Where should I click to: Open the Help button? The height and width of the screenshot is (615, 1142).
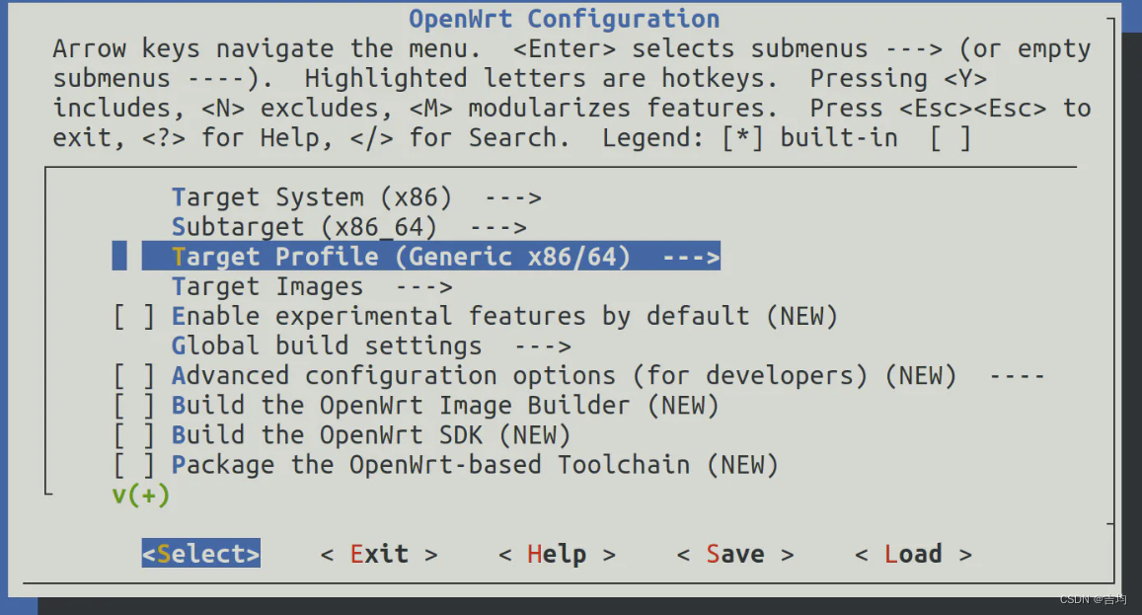556,554
